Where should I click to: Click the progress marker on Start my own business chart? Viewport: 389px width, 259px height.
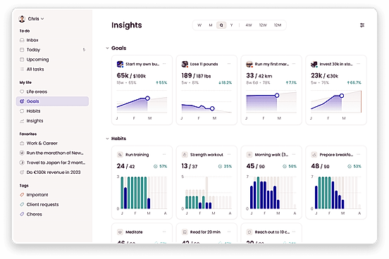(147, 99)
